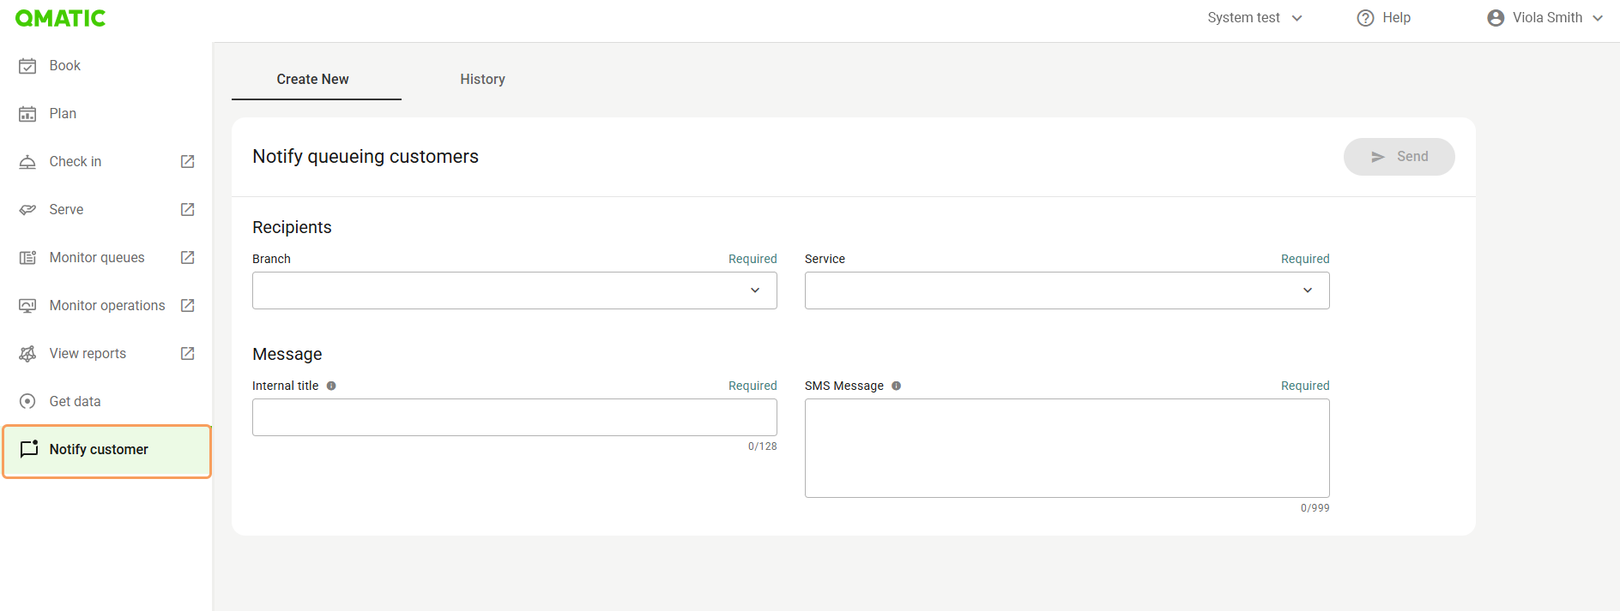The image size is (1620, 611).
Task: Click the Check in bell icon
Action: (27, 162)
